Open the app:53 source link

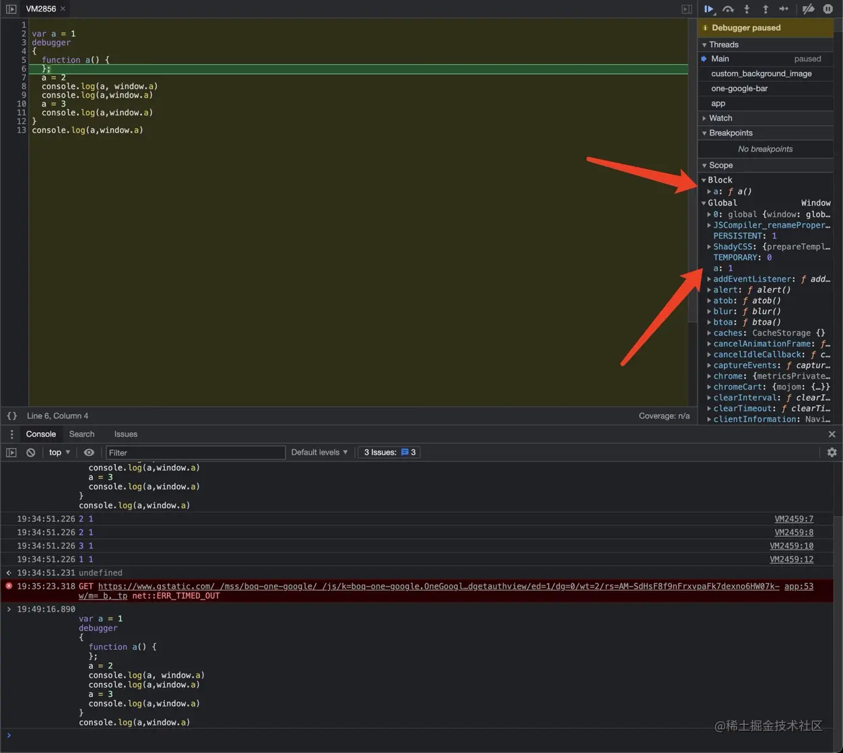click(799, 586)
